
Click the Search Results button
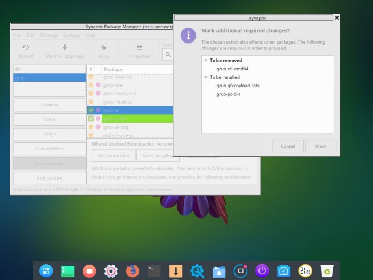(50, 163)
